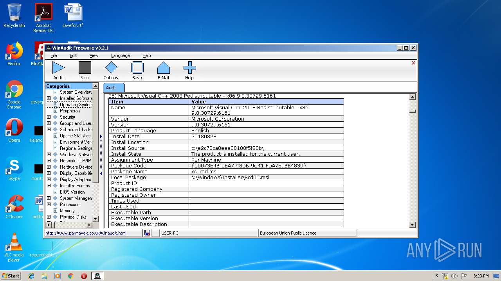Screen dimensions: 501x281
Task: Select BIOS Version category
Action: pyautogui.click(x=72, y=192)
